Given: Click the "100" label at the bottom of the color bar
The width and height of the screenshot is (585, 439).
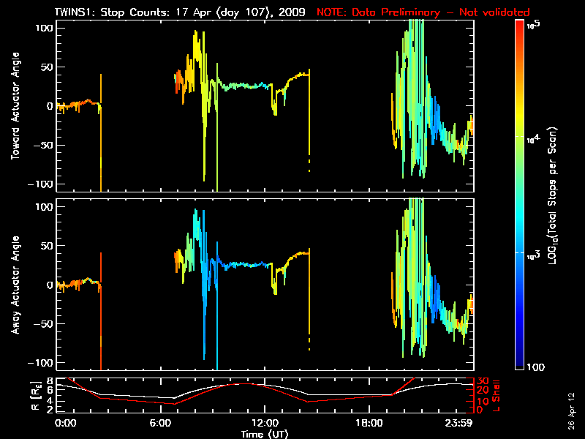Looking at the screenshot, I should [536, 367].
